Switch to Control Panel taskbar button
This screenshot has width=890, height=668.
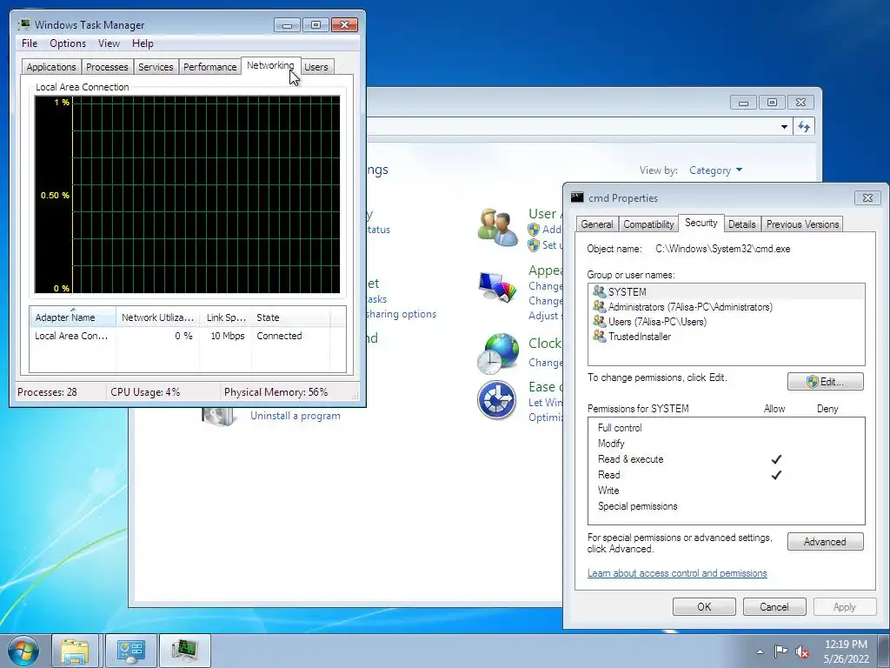point(130,651)
